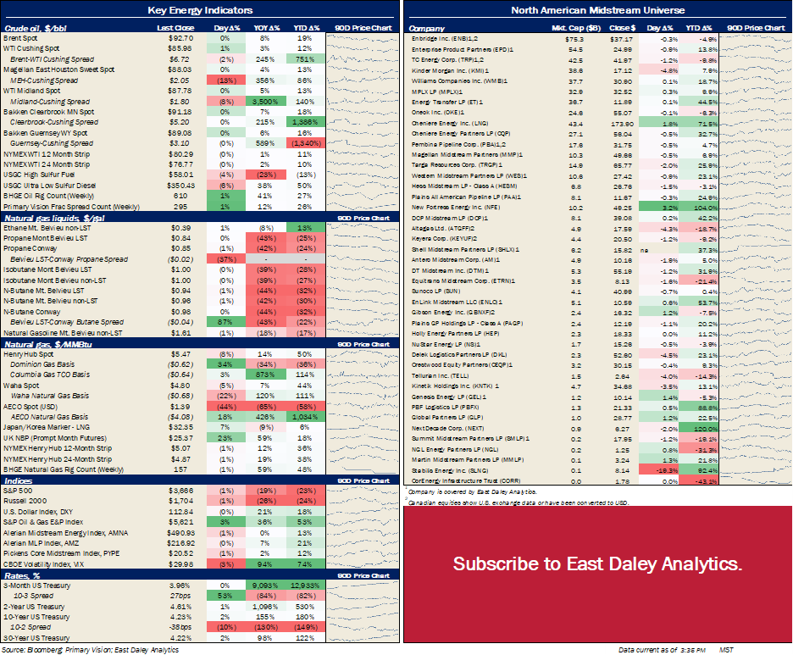
Task: Click the 'Close $' column header
Action: pos(622,28)
